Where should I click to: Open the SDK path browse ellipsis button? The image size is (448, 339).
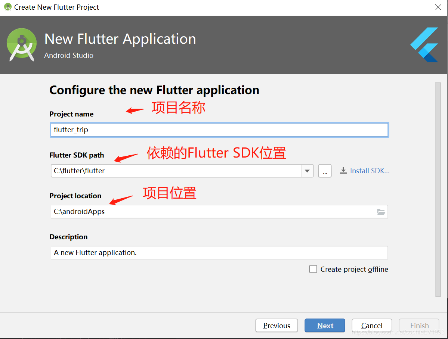click(325, 171)
